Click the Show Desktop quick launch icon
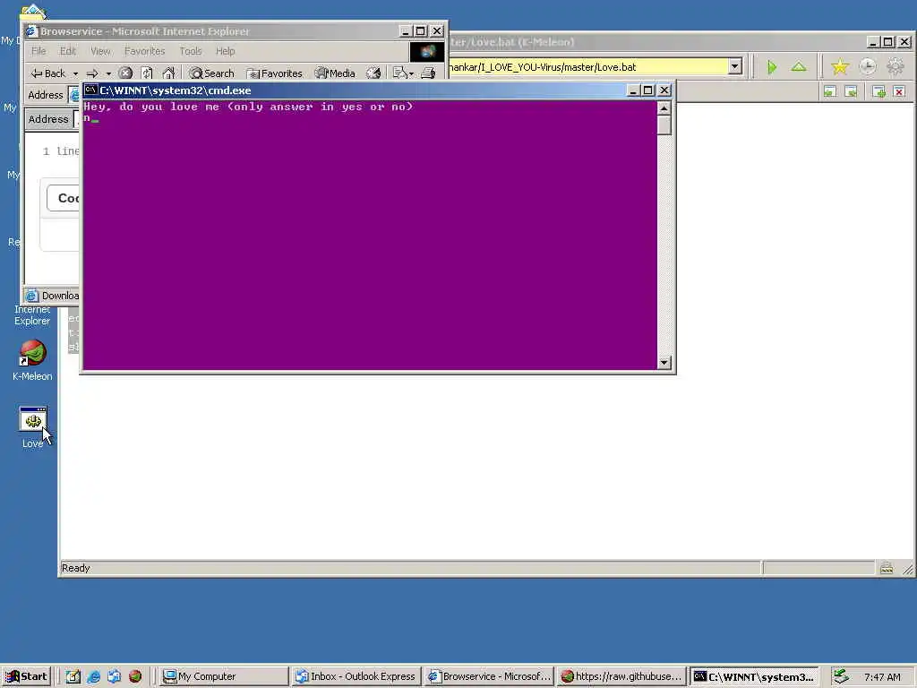 [x=73, y=676]
